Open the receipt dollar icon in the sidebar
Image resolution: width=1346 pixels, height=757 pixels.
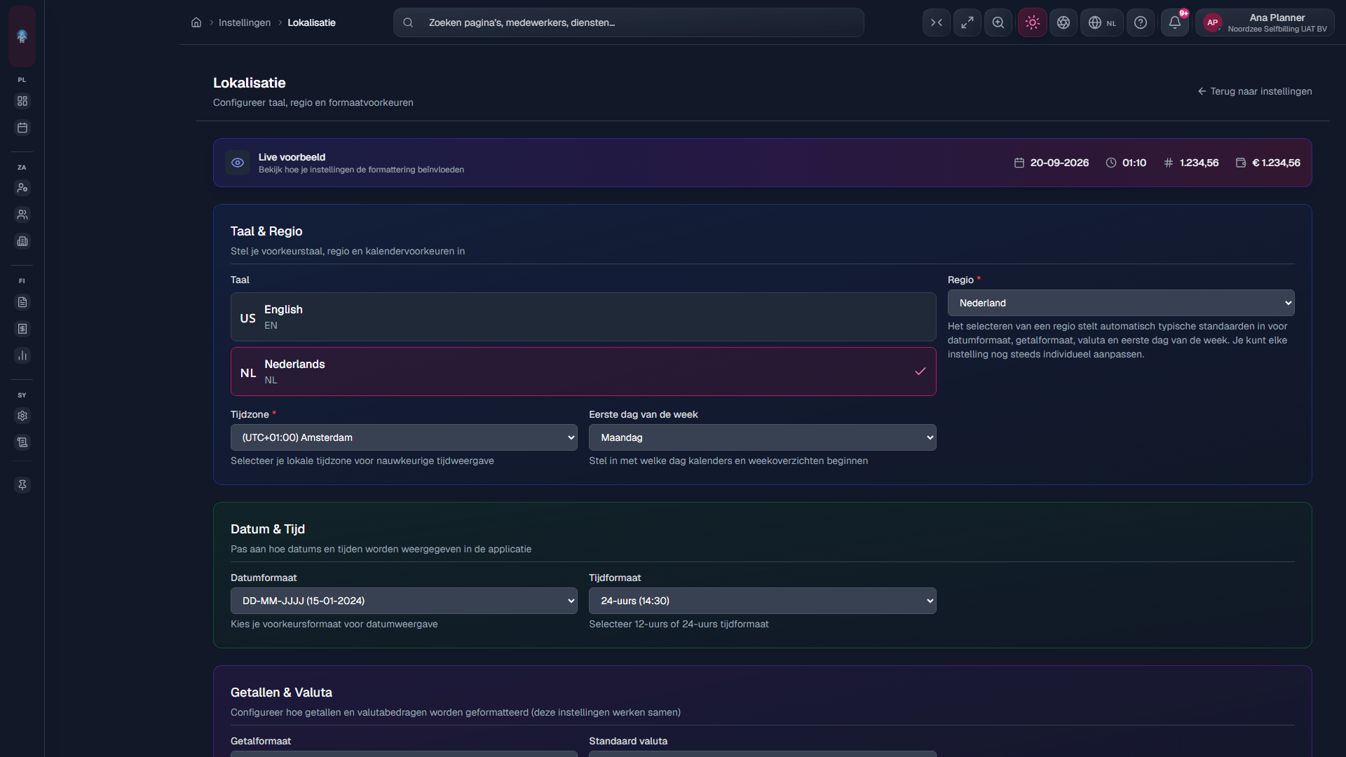[x=22, y=329]
